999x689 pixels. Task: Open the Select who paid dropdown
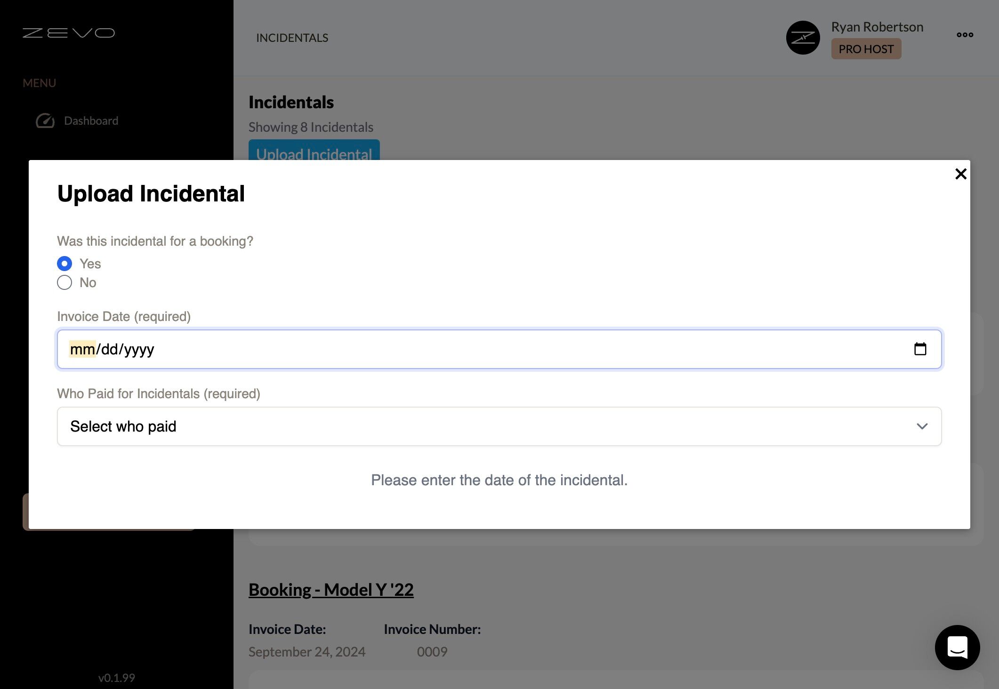pos(498,426)
